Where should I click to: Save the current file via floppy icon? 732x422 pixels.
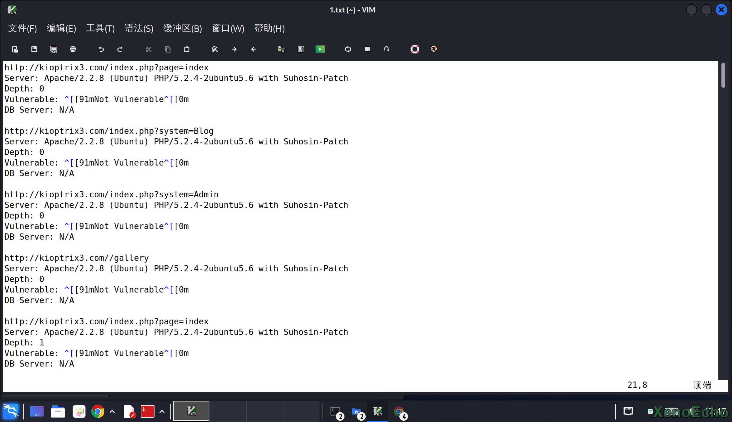[34, 49]
